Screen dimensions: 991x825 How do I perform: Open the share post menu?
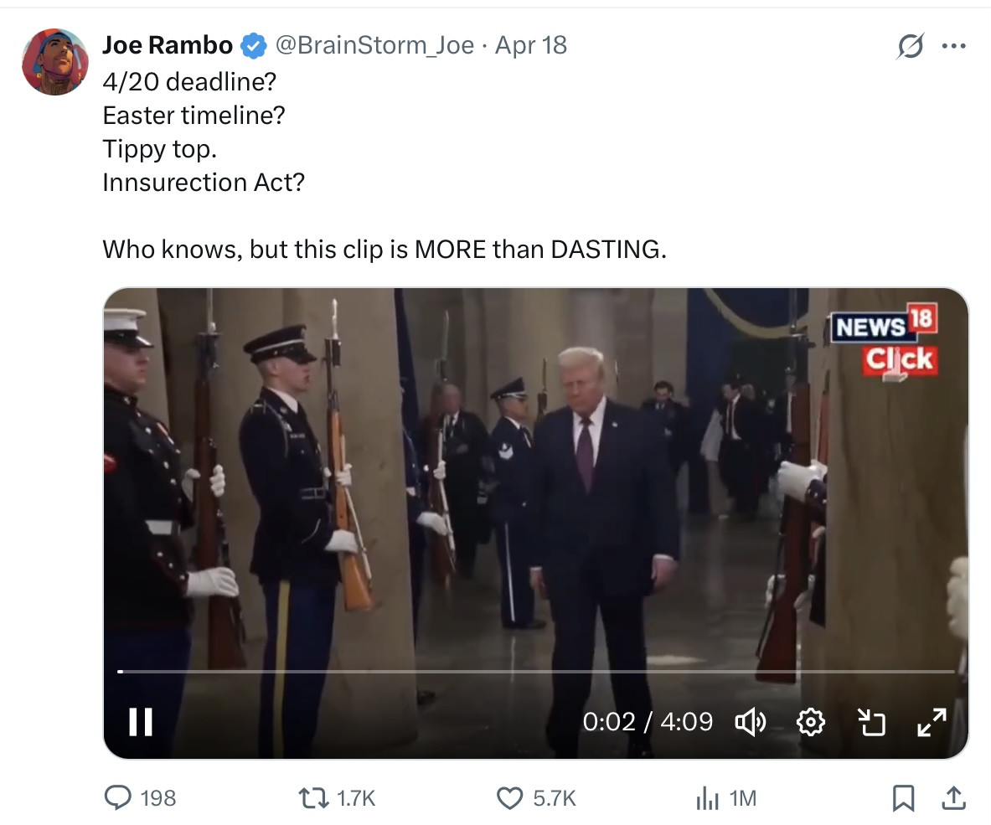[x=952, y=799]
